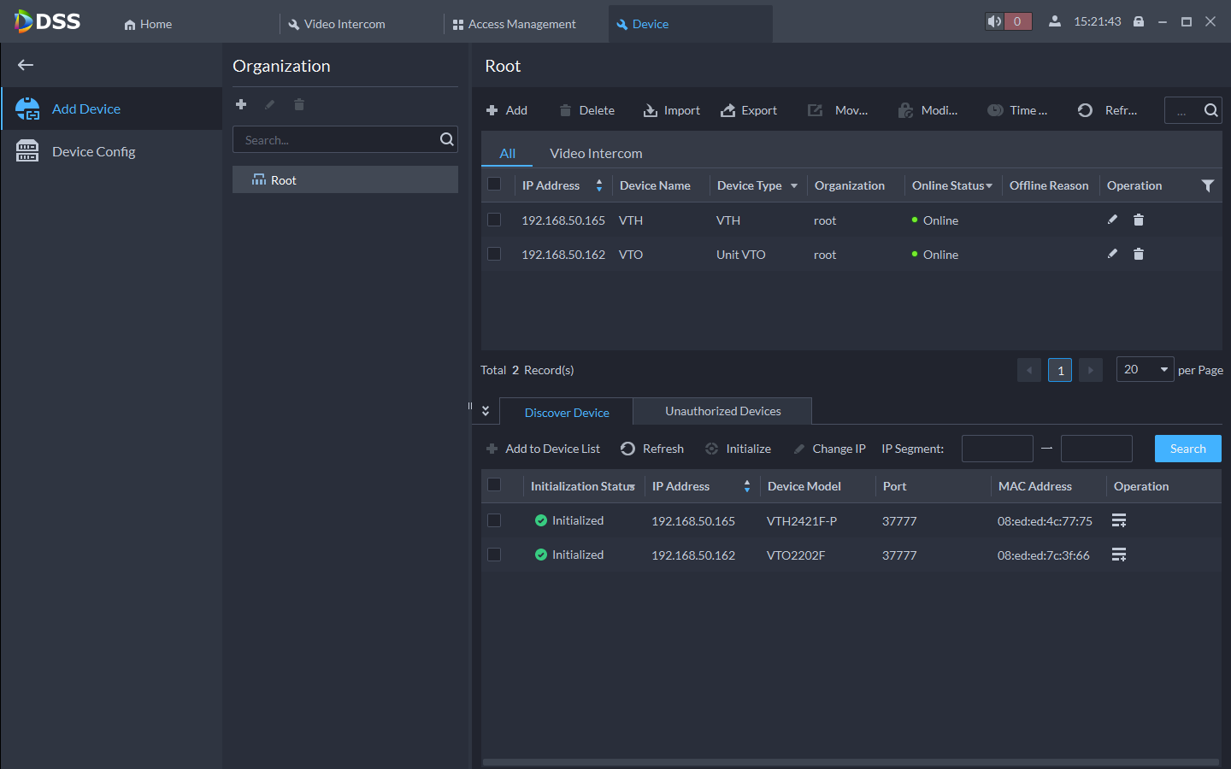Click the lock client icon
1231x769 pixels.
[1139, 21]
